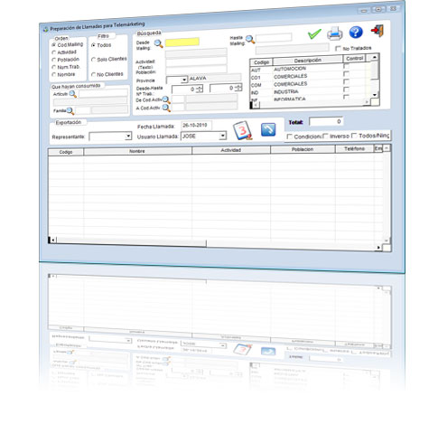Enable the No Tratados checkbox
The height and width of the screenshot is (434, 429).
pos(338,49)
